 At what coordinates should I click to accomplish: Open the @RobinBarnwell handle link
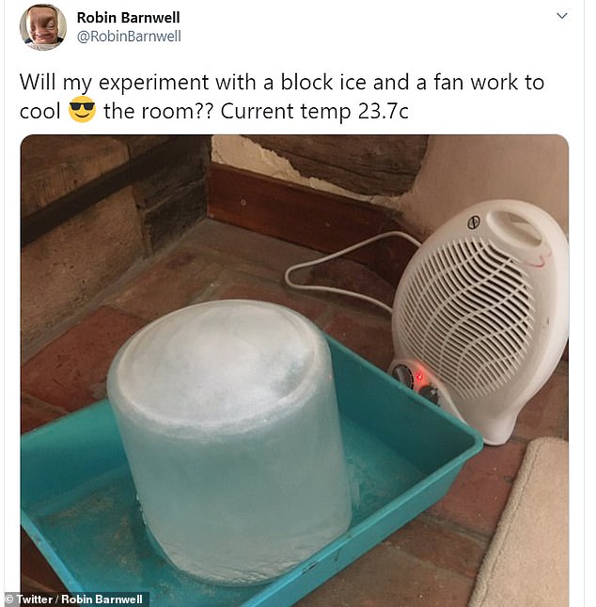[129, 37]
